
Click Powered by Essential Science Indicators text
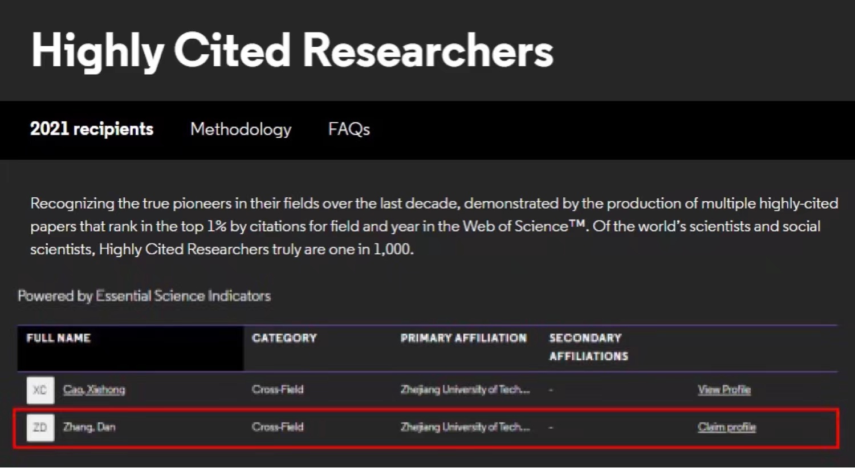point(144,296)
